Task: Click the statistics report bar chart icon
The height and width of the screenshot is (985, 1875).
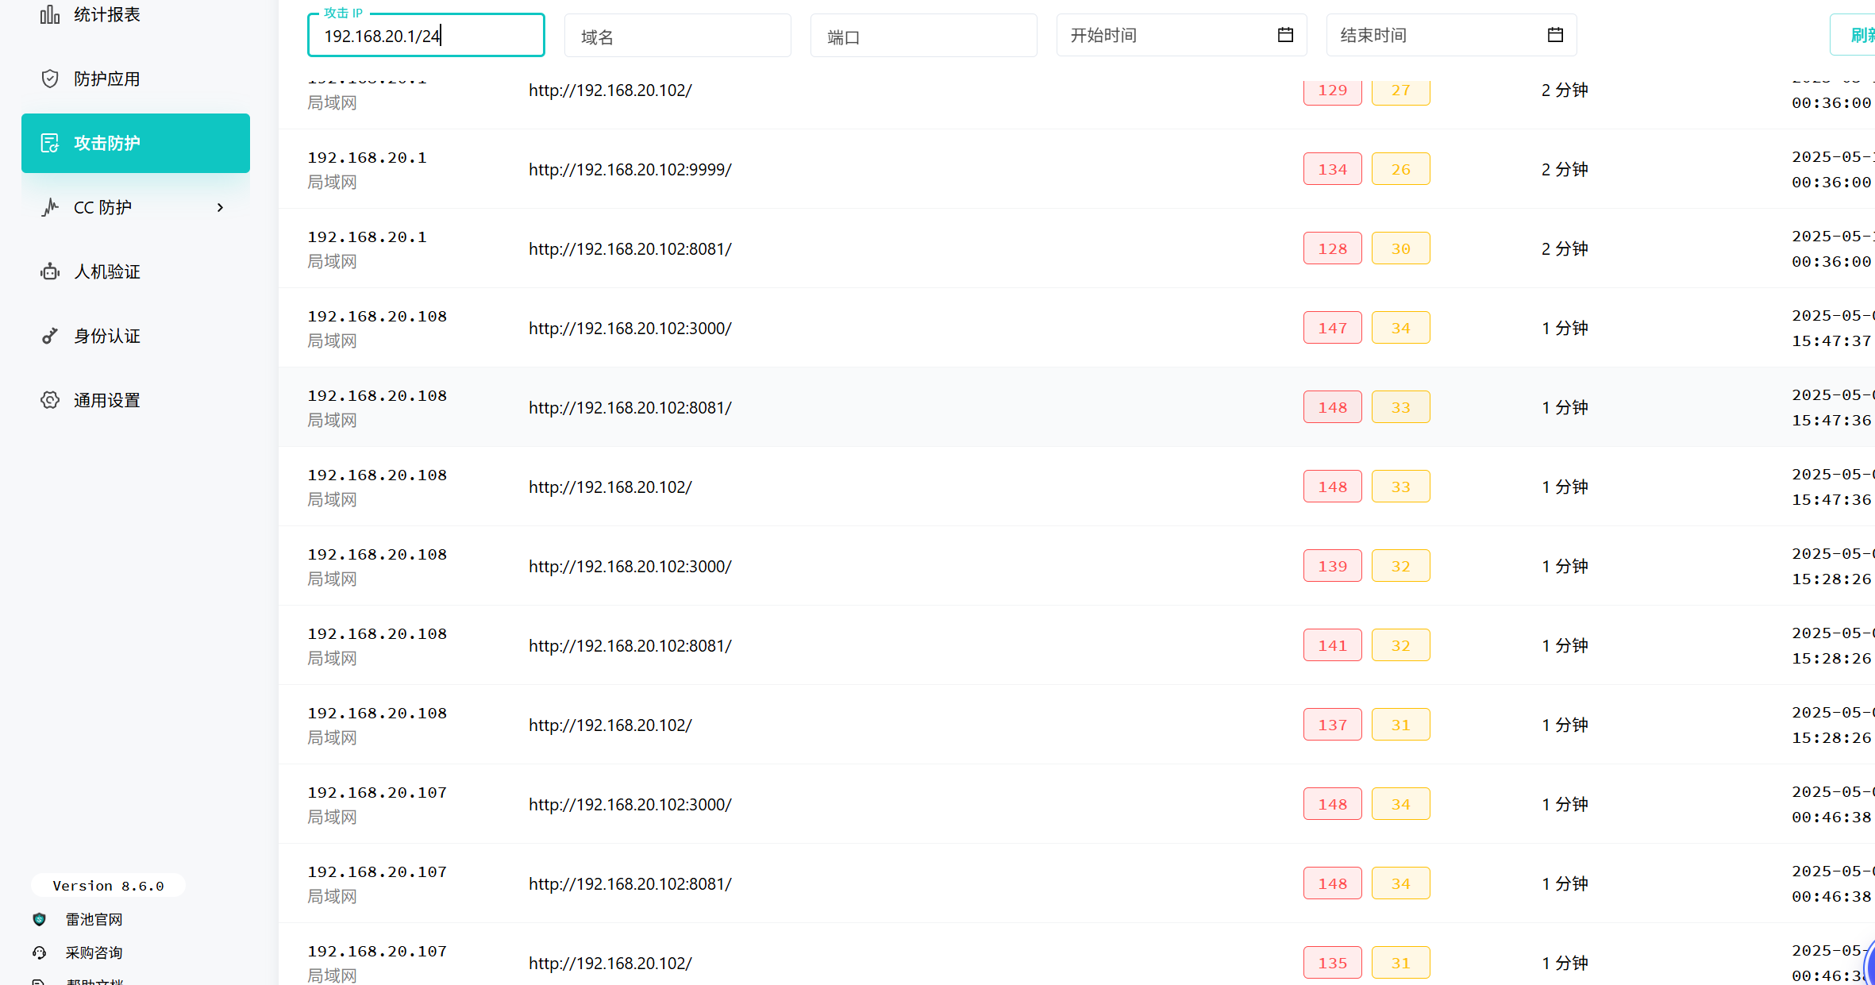Action: [50, 14]
